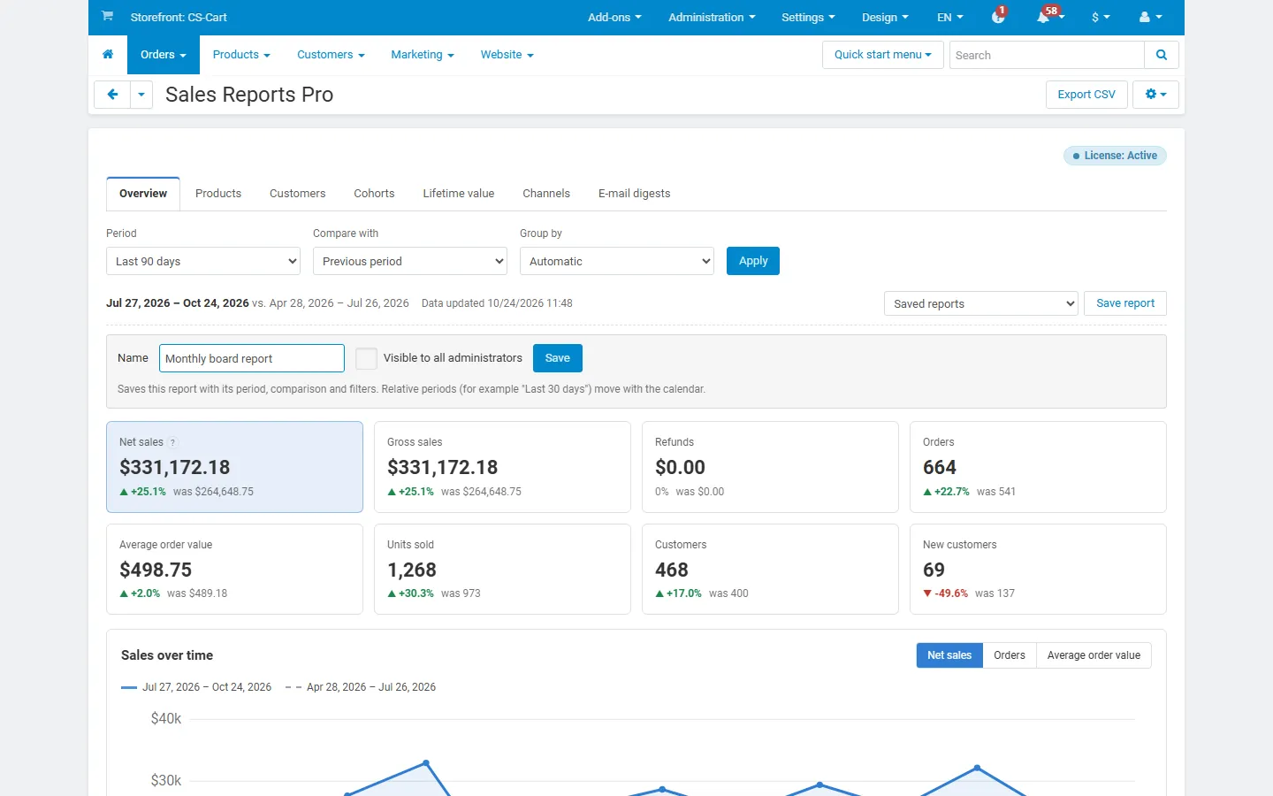Select the New customers metric card
This screenshot has width=1273, height=796.
pos(1038,570)
